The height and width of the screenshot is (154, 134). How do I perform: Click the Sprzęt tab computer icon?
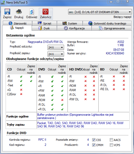(x=40, y=23)
